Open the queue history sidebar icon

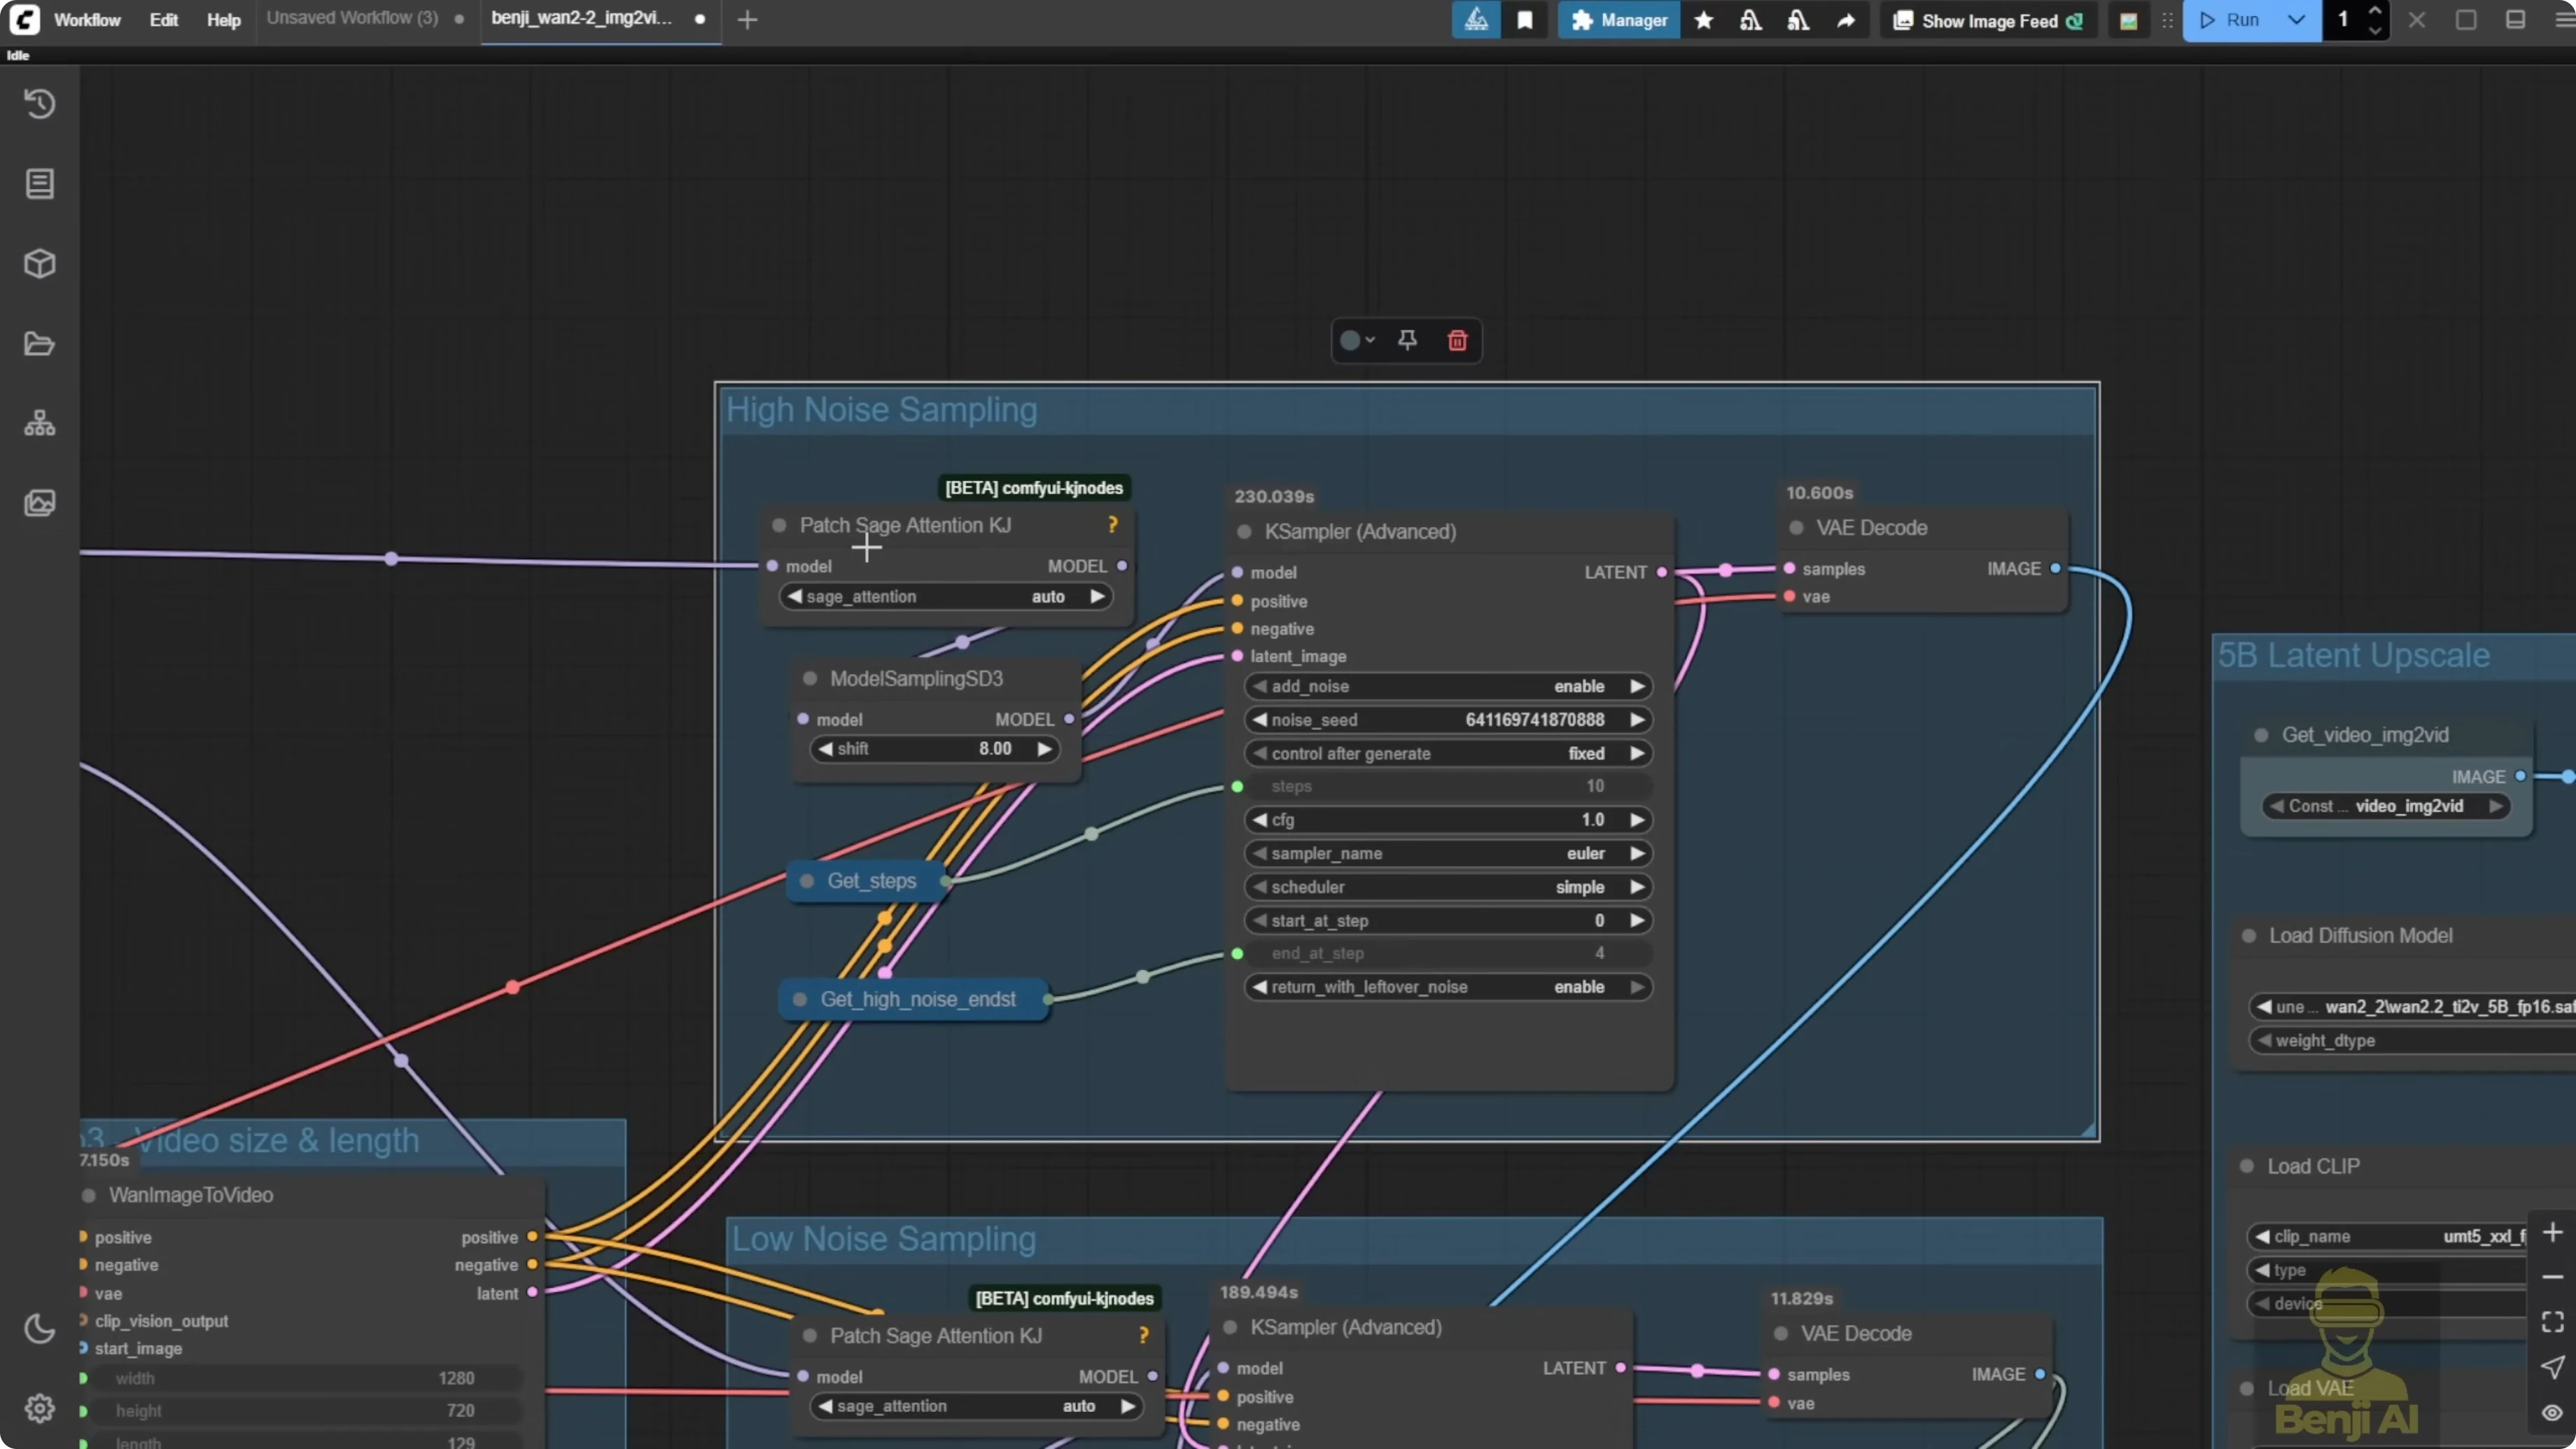pyautogui.click(x=40, y=104)
